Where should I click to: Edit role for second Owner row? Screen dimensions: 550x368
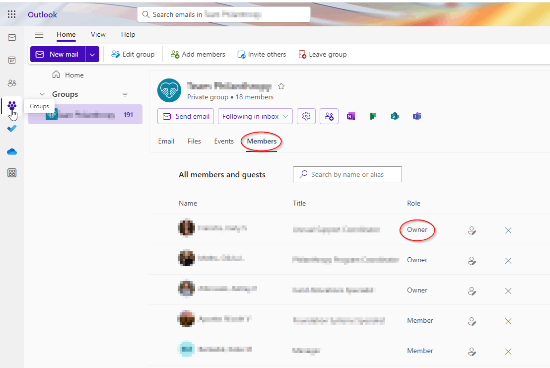click(472, 261)
